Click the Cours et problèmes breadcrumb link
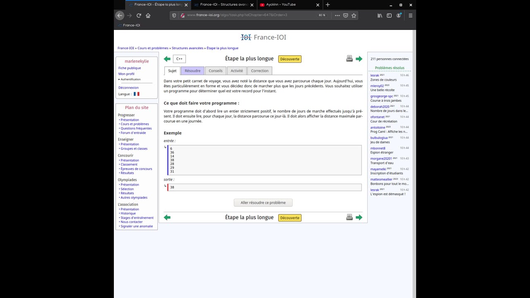The image size is (530, 298). pyautogui.click(x=153, y=48)
